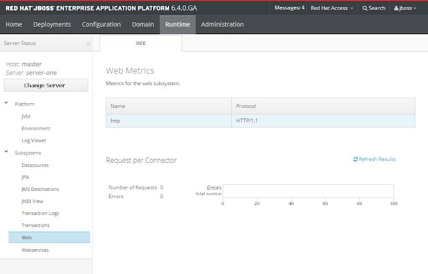Image resolution: width=428 pixels, height=274 pixels.
Task: Select Datasources subsystem
Action: tap(35, 165)
